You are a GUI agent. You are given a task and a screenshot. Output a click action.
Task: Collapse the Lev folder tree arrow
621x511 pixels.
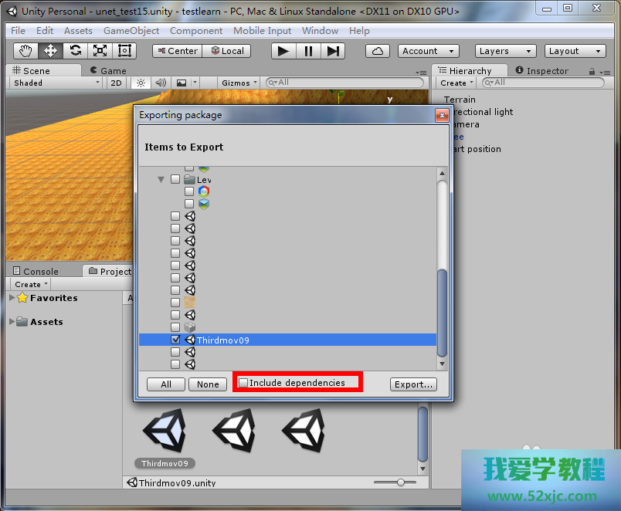pyautogui.click(x=161, y=179)
